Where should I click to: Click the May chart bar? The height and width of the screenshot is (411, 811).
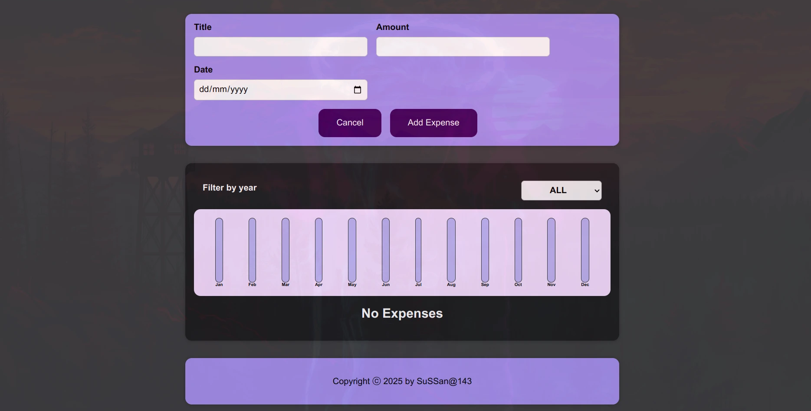click(352, 250)
